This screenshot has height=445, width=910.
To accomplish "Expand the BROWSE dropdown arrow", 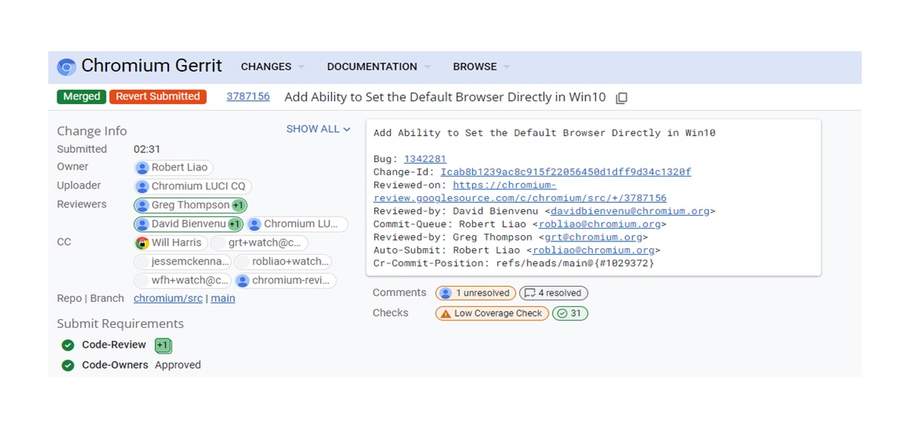I will pos(506,67).
